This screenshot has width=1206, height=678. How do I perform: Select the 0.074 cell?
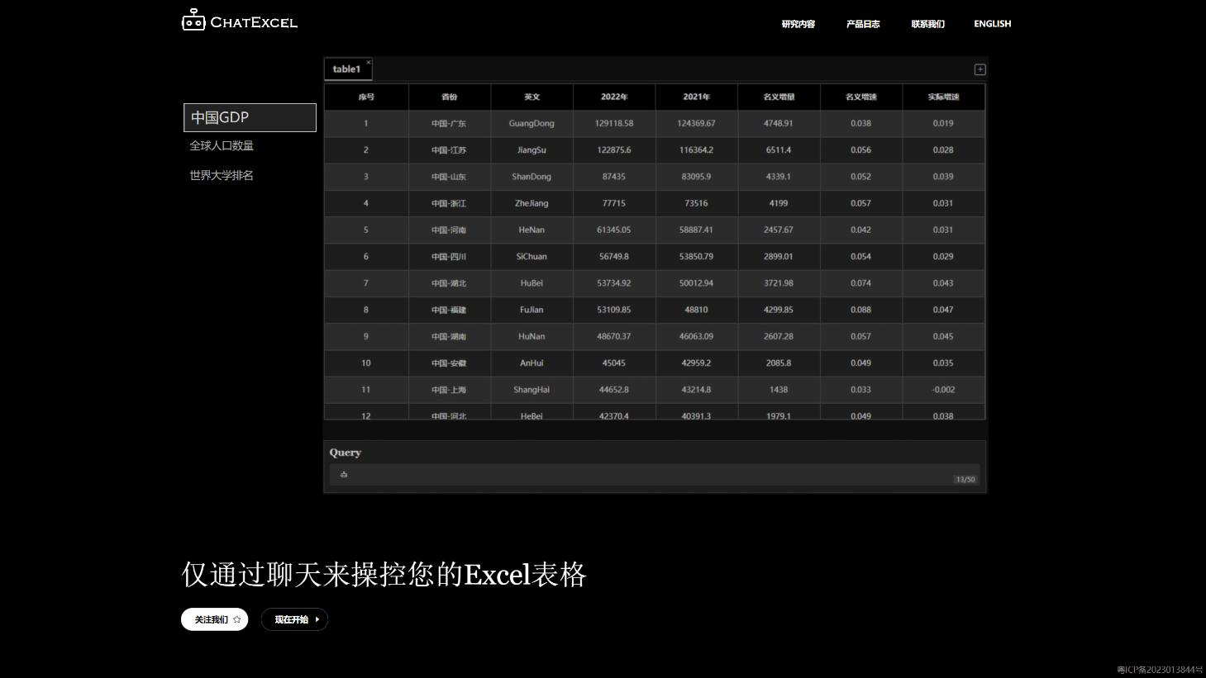[860, 283]
